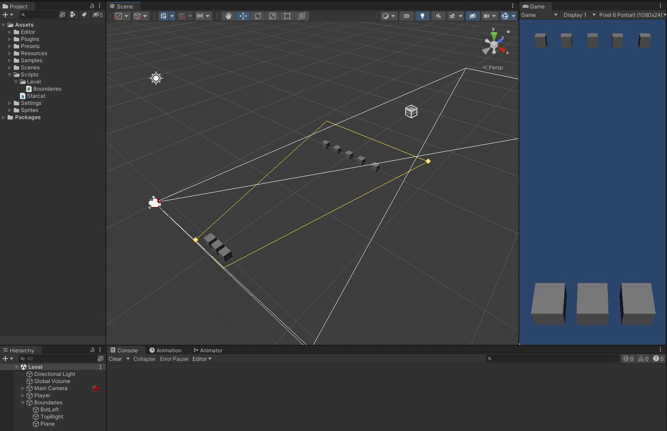Open the Game view mode dropdown

539,15
